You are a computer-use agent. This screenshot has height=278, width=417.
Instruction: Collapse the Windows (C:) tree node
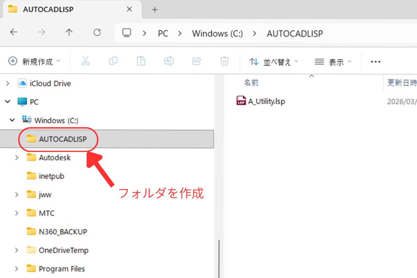tap(12, 121)
